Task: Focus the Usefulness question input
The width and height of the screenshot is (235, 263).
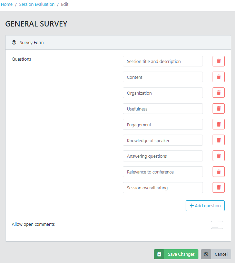Action: tap(163, 109)
